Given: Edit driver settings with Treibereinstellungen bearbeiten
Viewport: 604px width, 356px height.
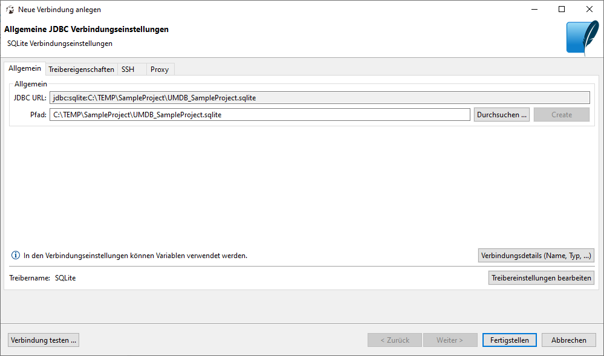Looking at the screenshot, I should pos(541,277).
